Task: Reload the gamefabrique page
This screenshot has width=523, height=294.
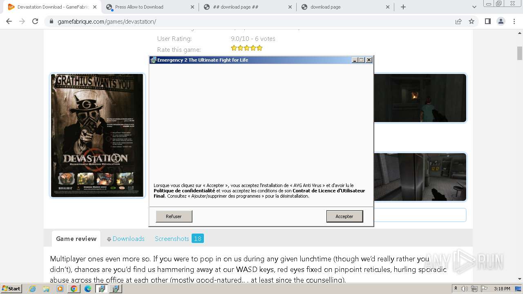Action: tap(35, 21)
